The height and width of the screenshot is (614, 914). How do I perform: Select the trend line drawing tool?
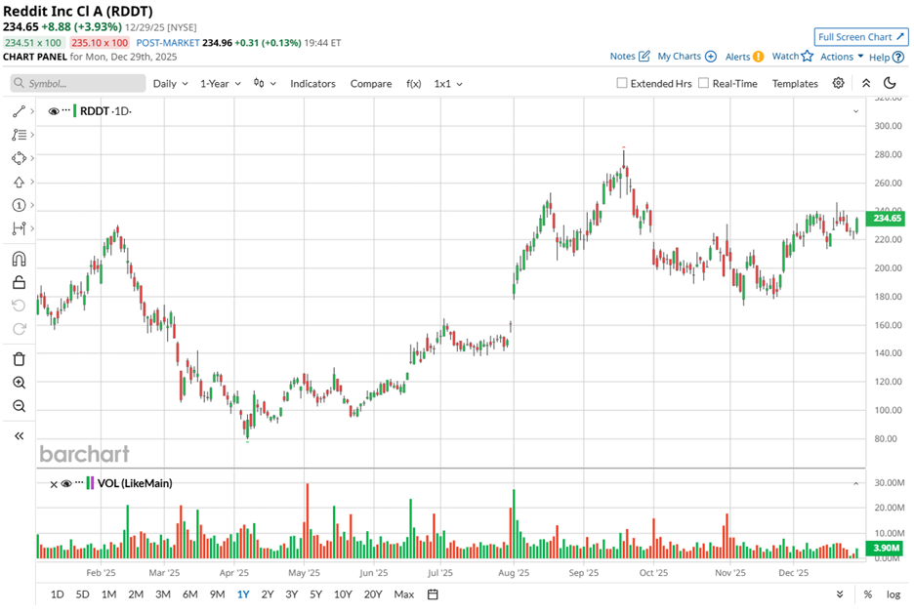[19, 111]
